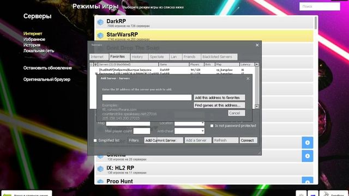Sort by the Game column header
349x196 pixels.
[173, 64]
